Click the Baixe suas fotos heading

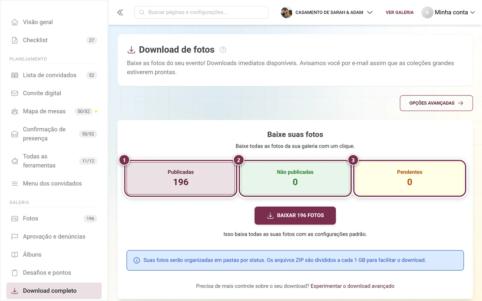(x=295, y=134)
